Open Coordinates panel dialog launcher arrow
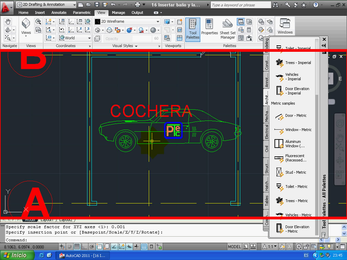The image size is (347, 260). [x=89, y=46]
